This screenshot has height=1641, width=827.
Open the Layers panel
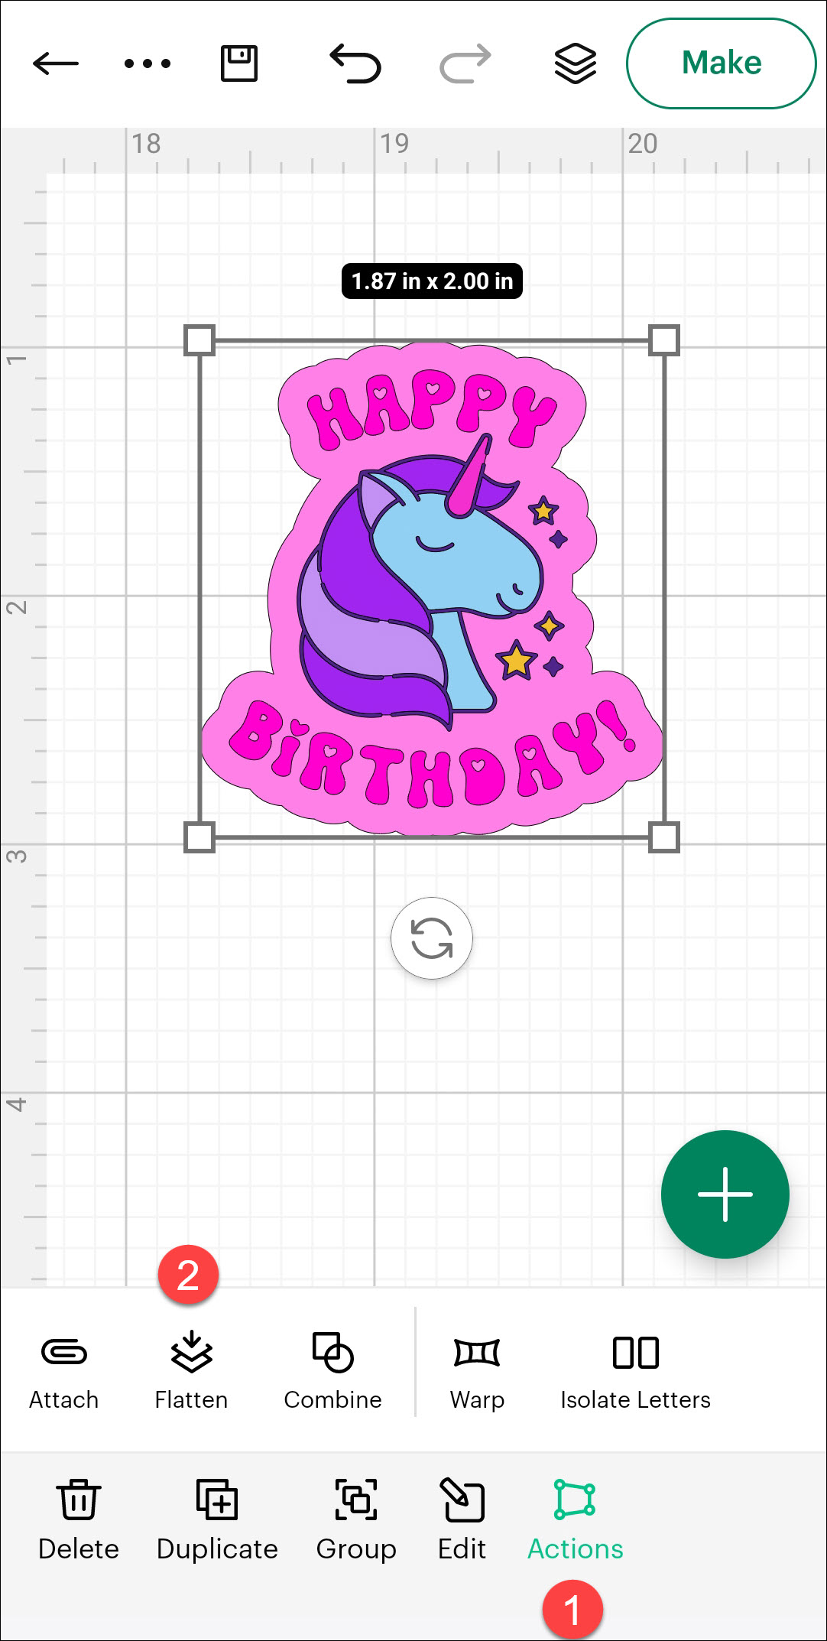[575, 63]
